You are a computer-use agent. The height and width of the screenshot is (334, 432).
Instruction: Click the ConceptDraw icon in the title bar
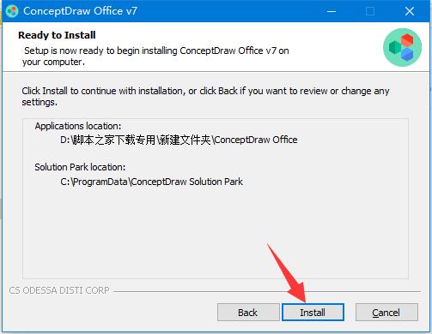pos(12,11)
